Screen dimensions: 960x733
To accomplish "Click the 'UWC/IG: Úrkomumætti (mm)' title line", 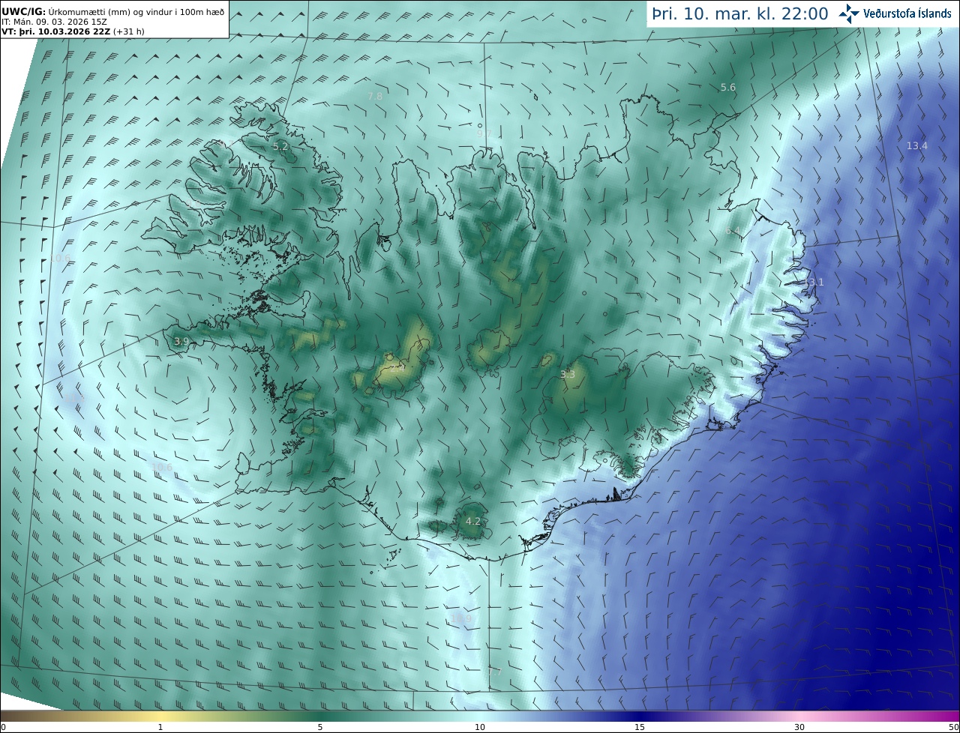I will point(112,11).
